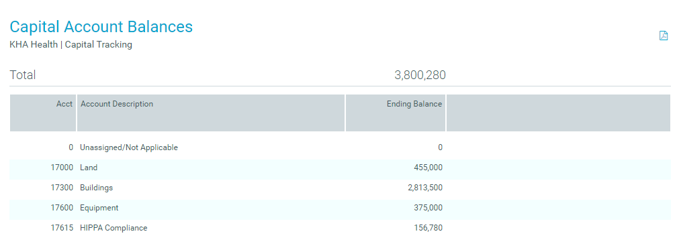Click the 156,780 HIPPA balance
The width and height of the screenshot is (677, 250).
(x=428, y=228)
